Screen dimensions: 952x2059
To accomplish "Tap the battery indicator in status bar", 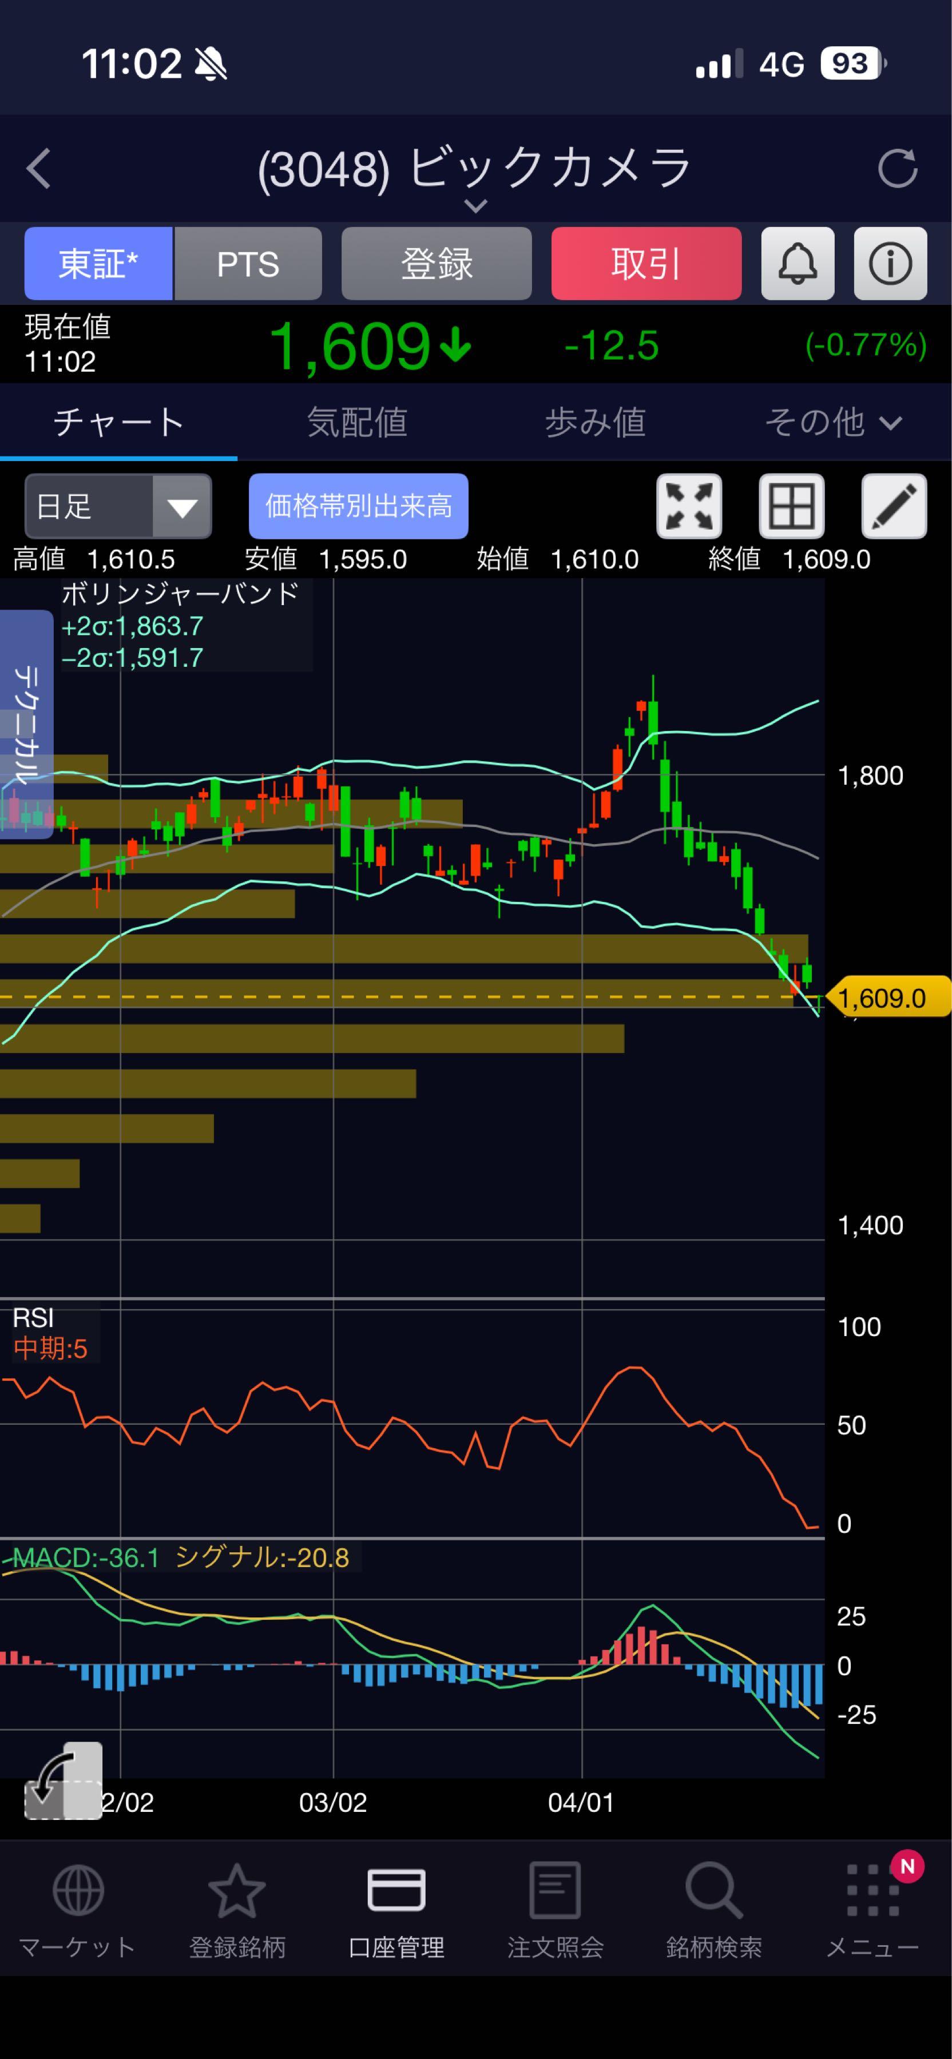I will pyautogui.click(x=854, y=63).
